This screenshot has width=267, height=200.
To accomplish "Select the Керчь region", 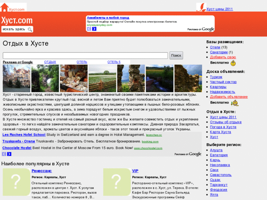I will [215, 160].
